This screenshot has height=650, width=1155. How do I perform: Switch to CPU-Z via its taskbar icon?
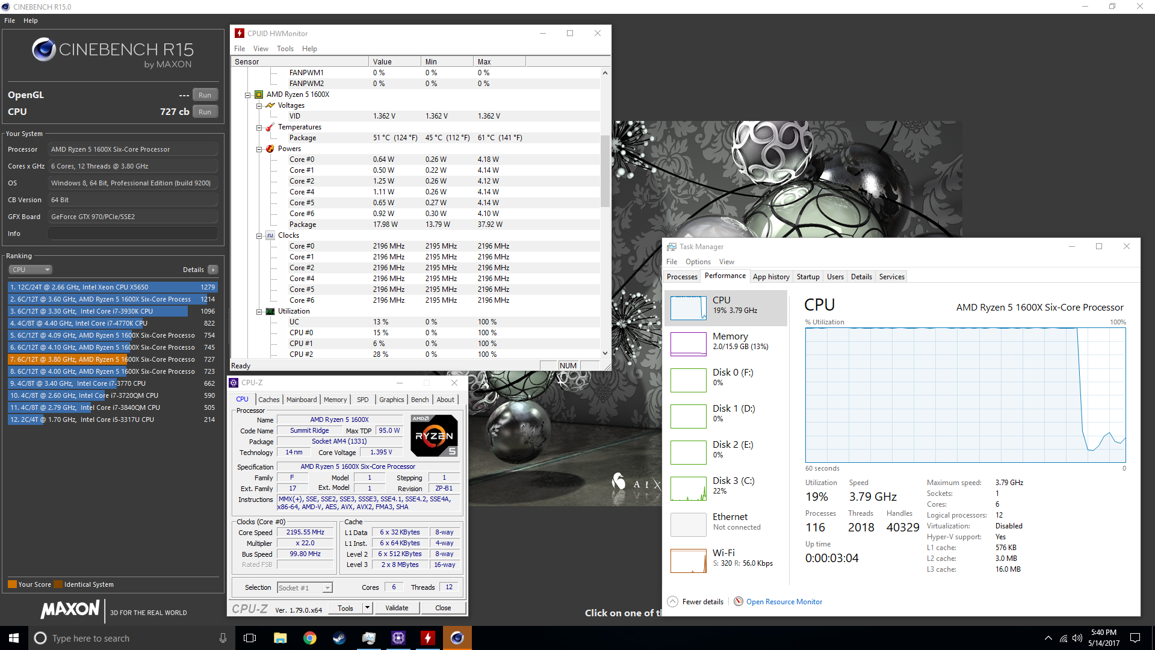coord(398,638)
